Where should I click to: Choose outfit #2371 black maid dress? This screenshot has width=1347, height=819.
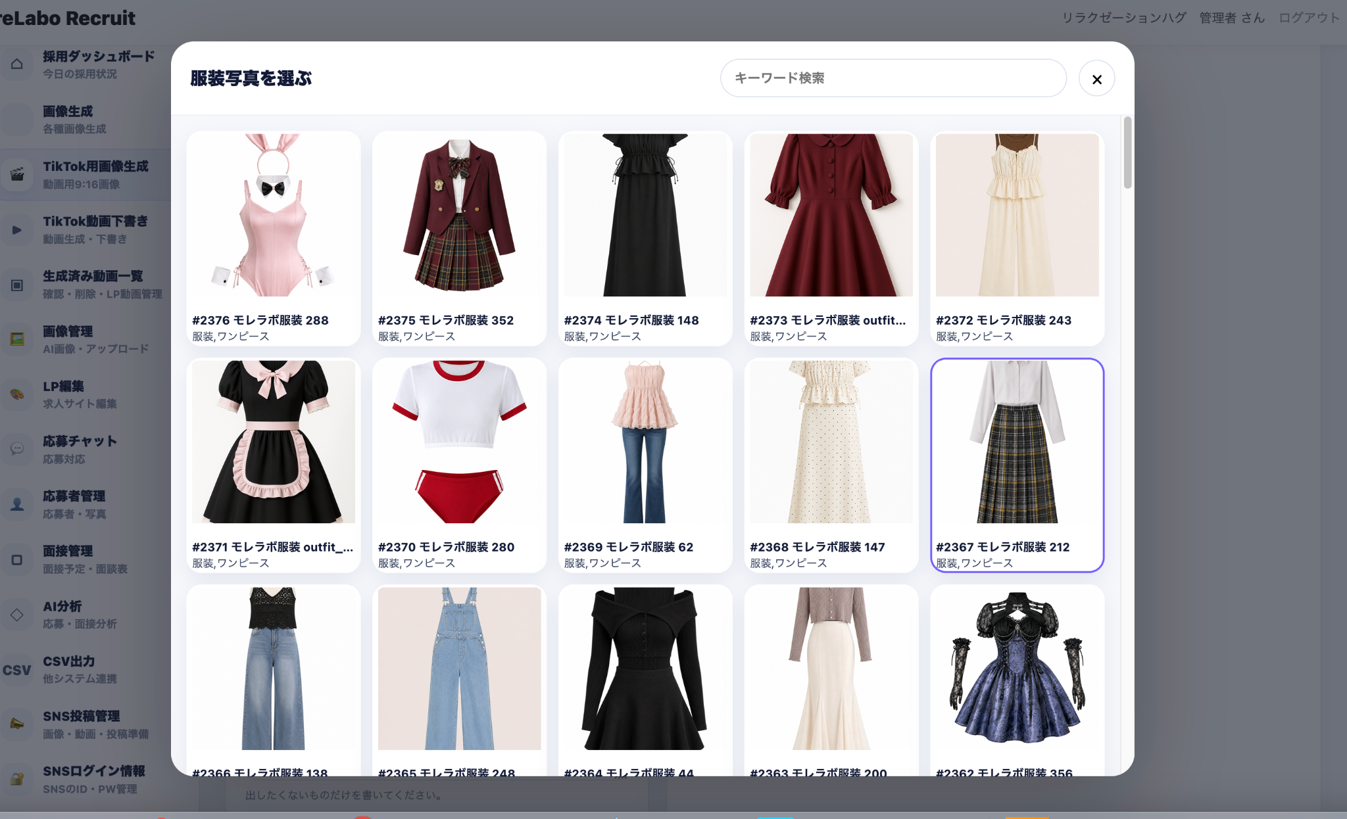coord(274,465)
